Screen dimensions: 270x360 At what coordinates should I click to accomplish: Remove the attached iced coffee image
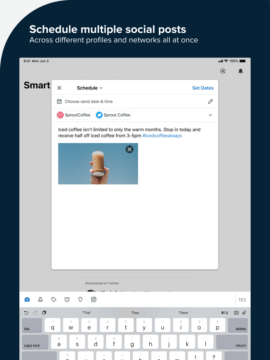point(130,150)
